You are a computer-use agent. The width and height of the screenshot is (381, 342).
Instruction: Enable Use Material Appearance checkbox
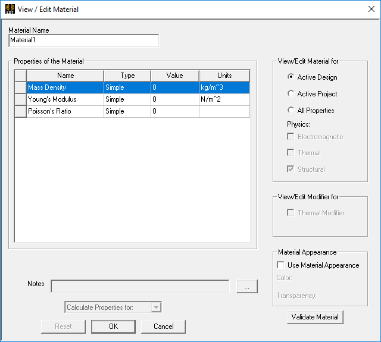tap(281, 265)
